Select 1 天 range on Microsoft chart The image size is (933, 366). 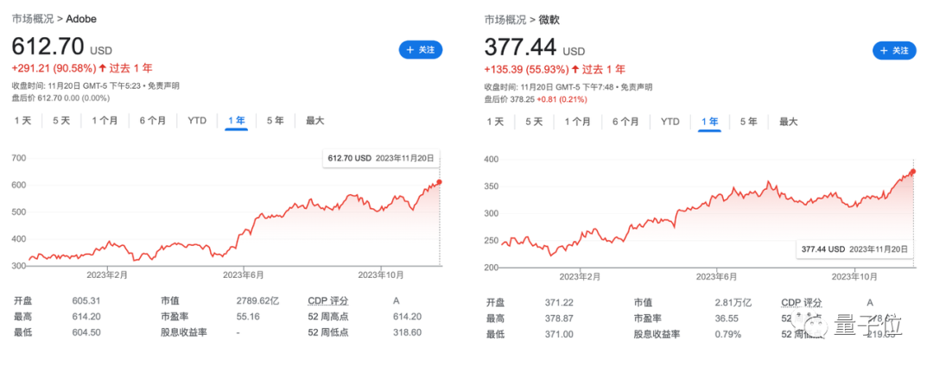point(495,121)
